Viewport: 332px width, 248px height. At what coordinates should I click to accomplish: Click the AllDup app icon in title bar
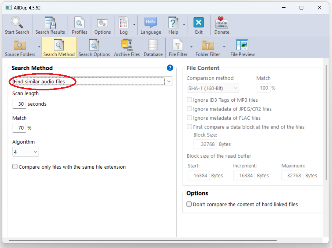(9, 8)
